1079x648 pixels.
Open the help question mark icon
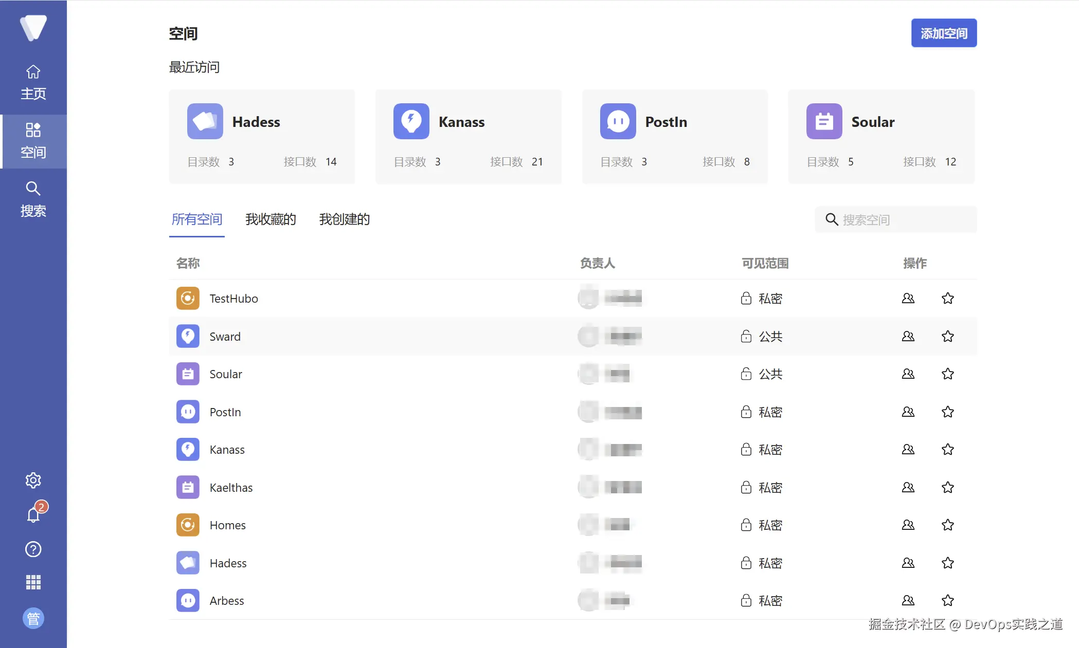pos(33,549)
